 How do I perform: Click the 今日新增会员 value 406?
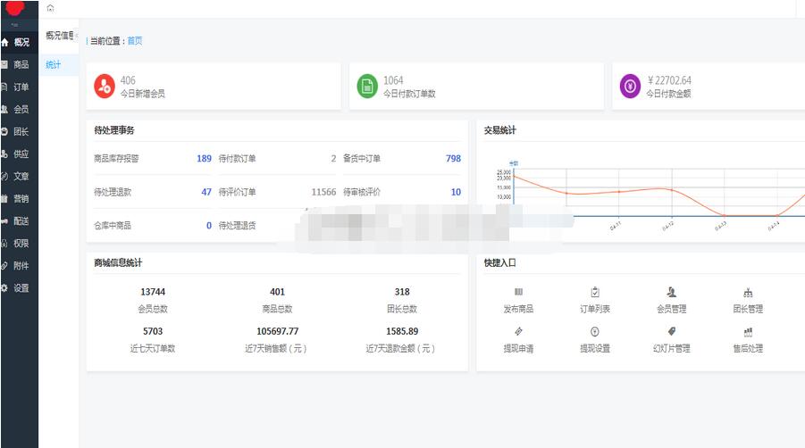128,80
